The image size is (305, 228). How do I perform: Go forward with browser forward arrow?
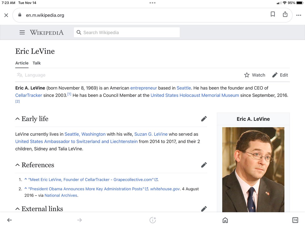tap(80, 220)
